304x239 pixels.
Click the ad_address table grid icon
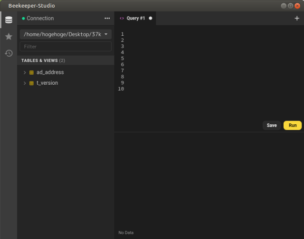tap(32, 72)
